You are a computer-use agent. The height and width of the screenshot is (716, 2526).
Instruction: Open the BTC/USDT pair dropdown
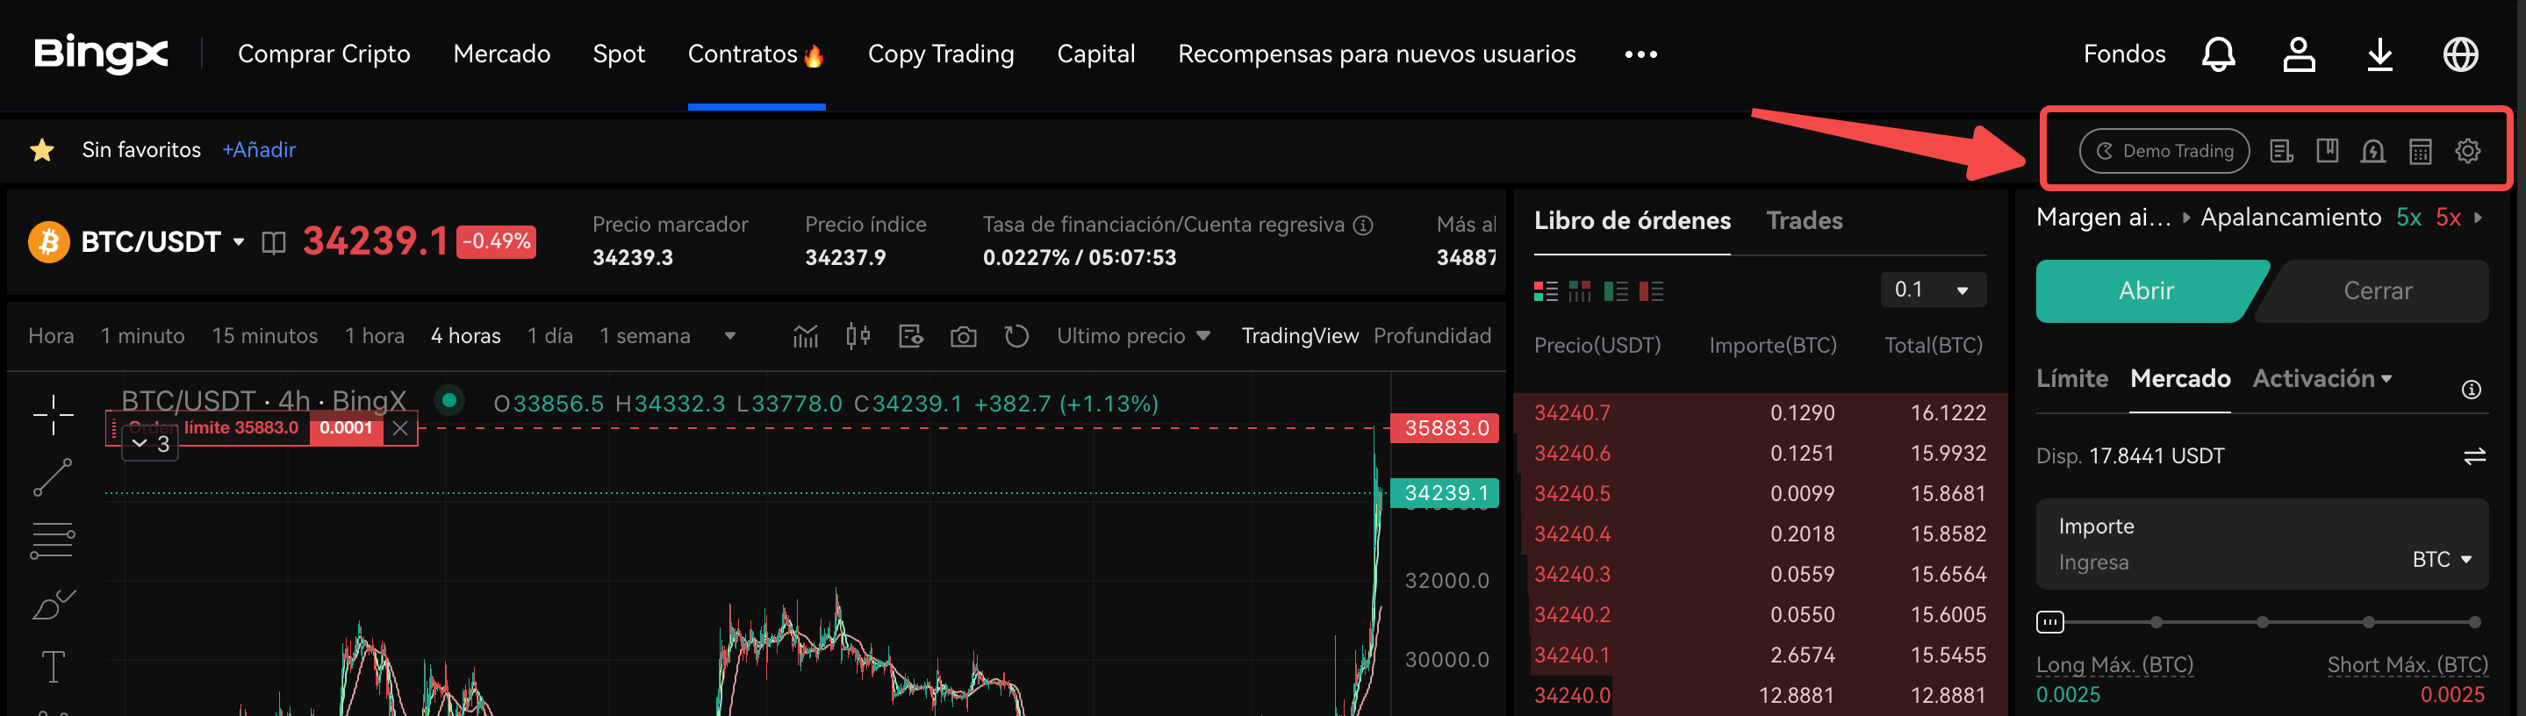(238, 241)
